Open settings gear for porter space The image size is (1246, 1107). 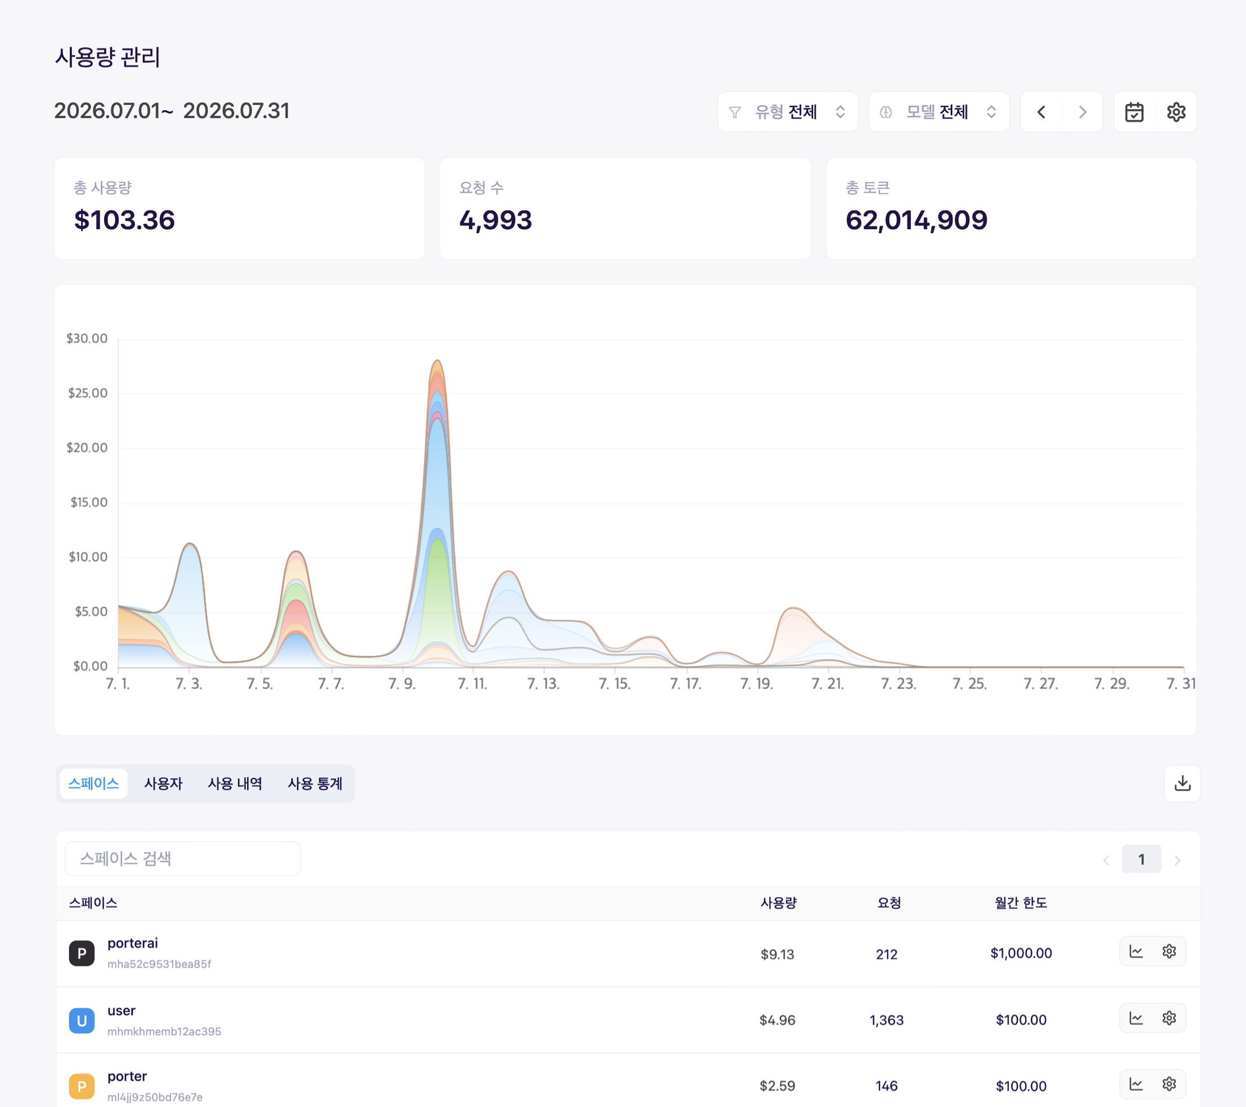[1168, 1084]
